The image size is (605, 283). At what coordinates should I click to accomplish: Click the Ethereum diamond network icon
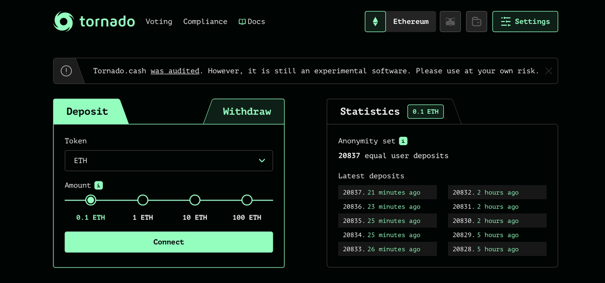(375, 22)
